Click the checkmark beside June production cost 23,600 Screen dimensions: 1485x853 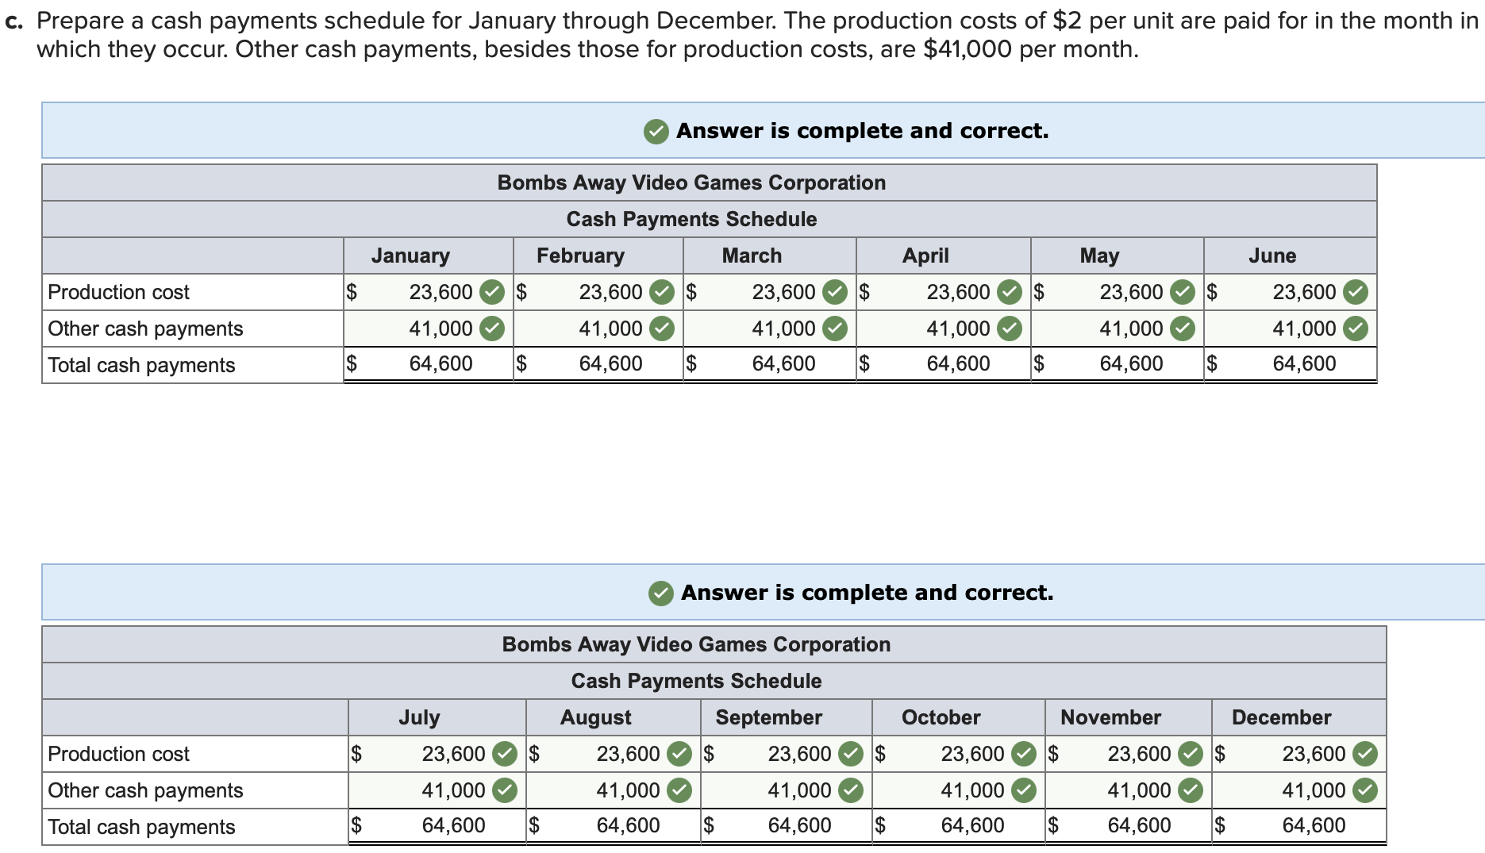tap(1357, 292)
